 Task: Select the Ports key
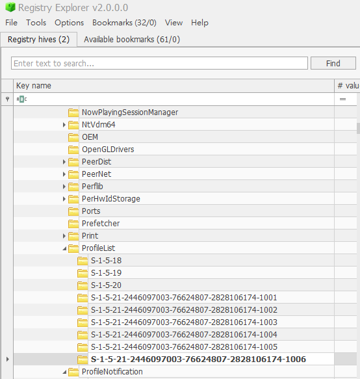(91, 211)
